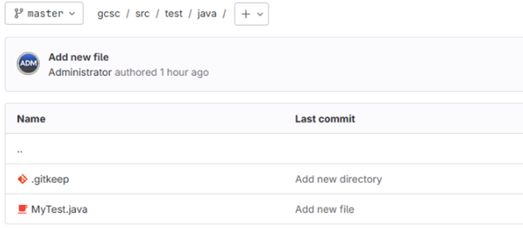The height and width of the screenshot is (228, 523).
Task: Click the ADM Administrator avatar
Action: 28,63
